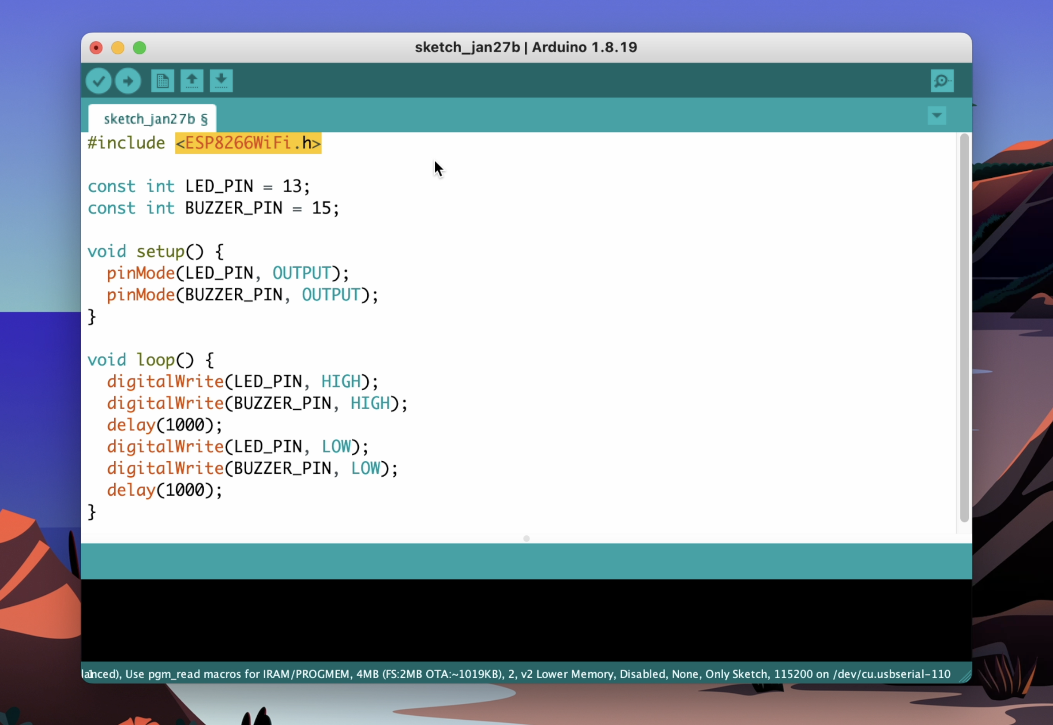Open the Serial Monitor with the magnifier icon
1053x725 pixels.
[x=941, y=80]
